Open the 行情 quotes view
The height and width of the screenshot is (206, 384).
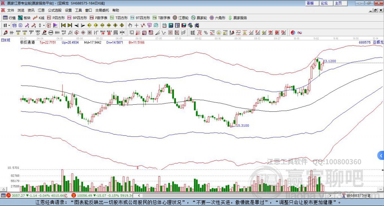pos(9,18)
